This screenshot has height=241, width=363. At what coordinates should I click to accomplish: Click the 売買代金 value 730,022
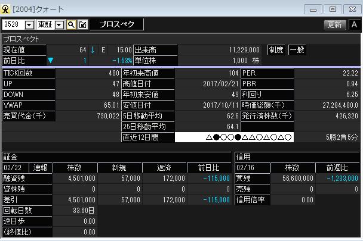108,116
